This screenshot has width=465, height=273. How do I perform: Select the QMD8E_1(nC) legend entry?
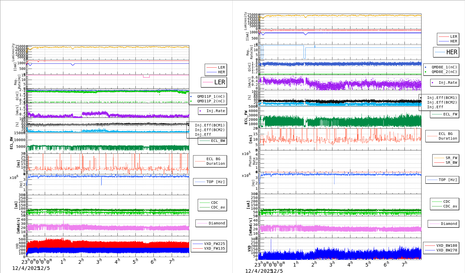444,67
